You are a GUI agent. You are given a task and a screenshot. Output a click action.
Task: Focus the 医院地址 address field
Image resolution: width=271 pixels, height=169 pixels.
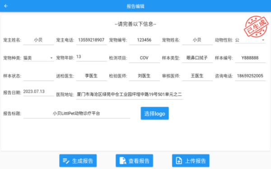130,95
